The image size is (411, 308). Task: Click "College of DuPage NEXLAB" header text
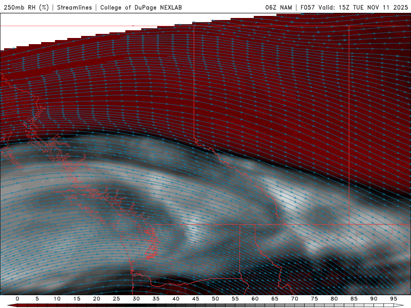(141, 7)
